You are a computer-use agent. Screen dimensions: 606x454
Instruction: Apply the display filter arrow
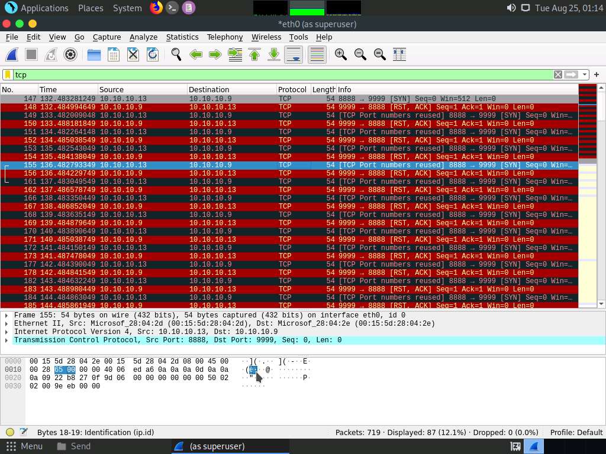(x=571, y=74)
